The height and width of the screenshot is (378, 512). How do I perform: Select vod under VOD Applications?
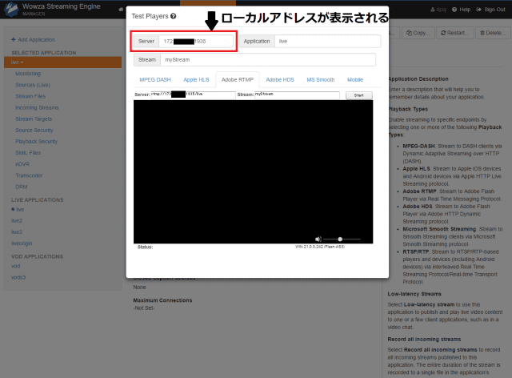coord(16,266)
